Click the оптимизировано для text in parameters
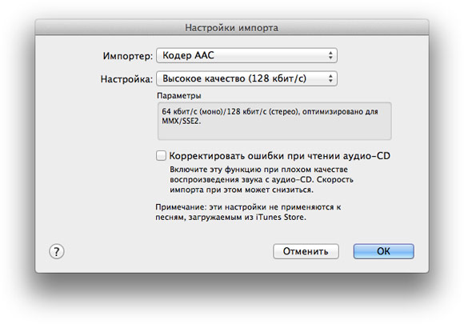 (340, 112)
